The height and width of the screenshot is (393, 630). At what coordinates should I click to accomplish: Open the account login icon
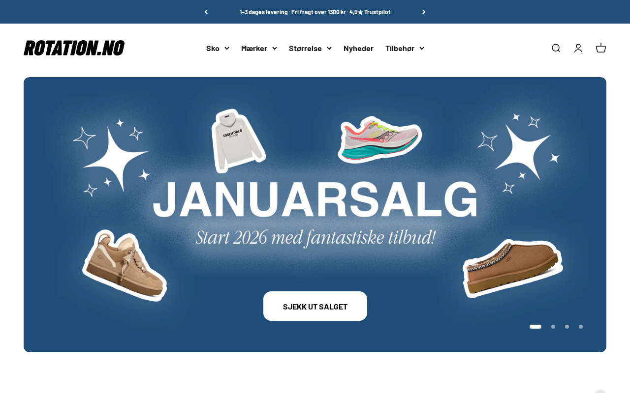[x=578, y=48]
